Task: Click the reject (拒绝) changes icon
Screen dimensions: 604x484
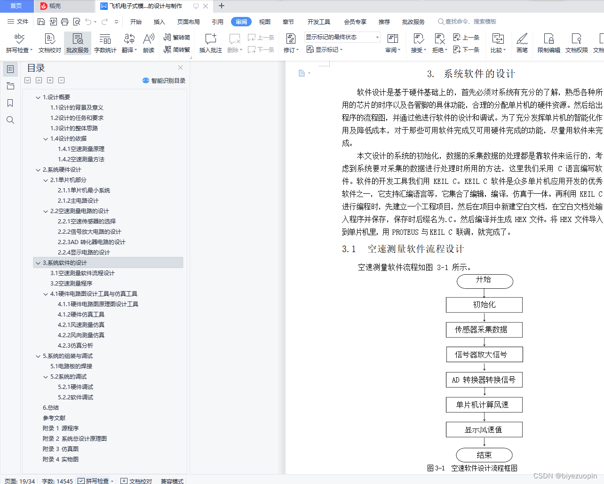Action: tap(439, 39)
